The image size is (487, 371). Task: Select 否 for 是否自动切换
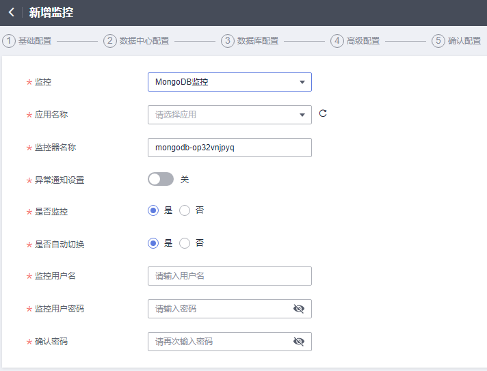pyautogui.click(x=185, y=243)
